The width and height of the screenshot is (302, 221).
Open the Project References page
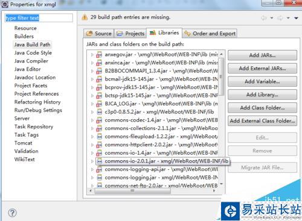pyautogui.click(x=36, y=94)
